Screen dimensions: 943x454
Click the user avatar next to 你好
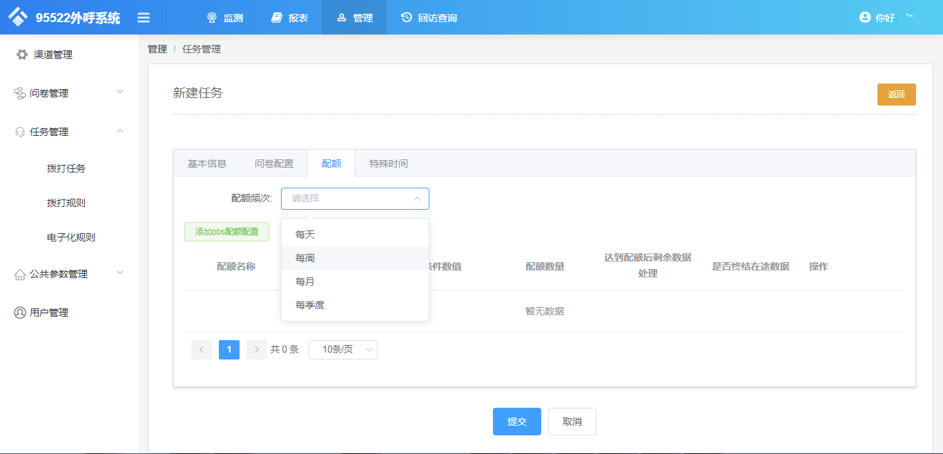point(865,17)
